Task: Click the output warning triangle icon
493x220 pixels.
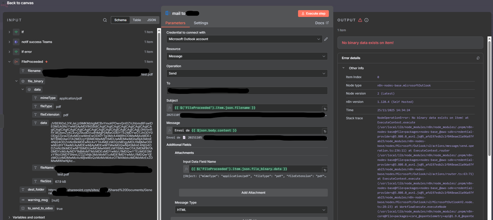Action: tap(360, 20)
